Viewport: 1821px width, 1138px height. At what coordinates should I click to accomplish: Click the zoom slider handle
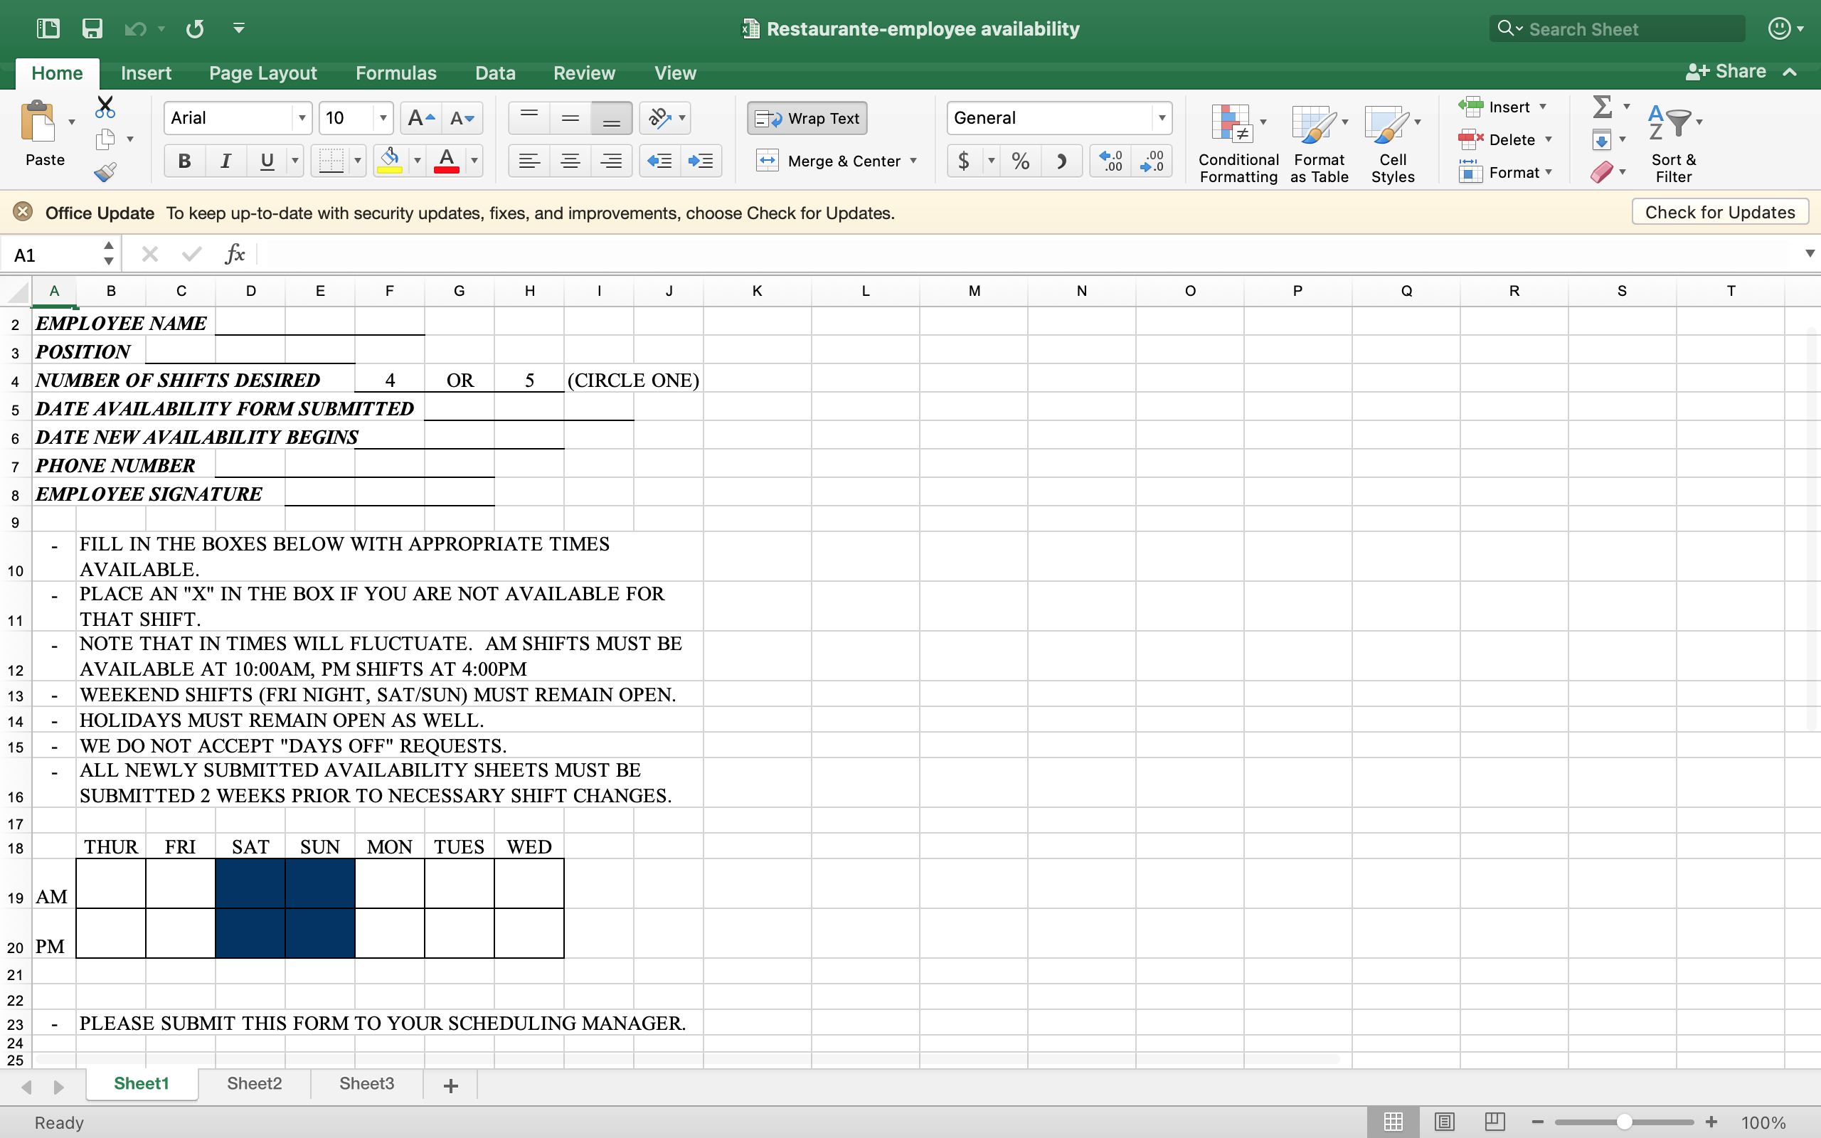pyautogui.click(x=1624, y=1122)
